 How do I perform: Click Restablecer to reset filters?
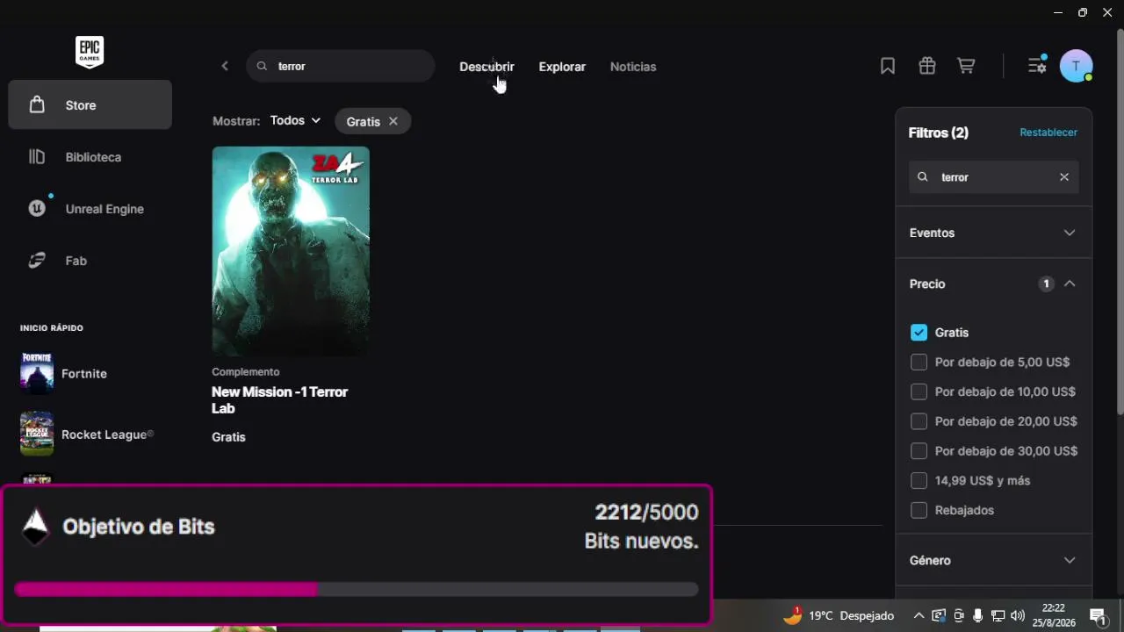1048,133
